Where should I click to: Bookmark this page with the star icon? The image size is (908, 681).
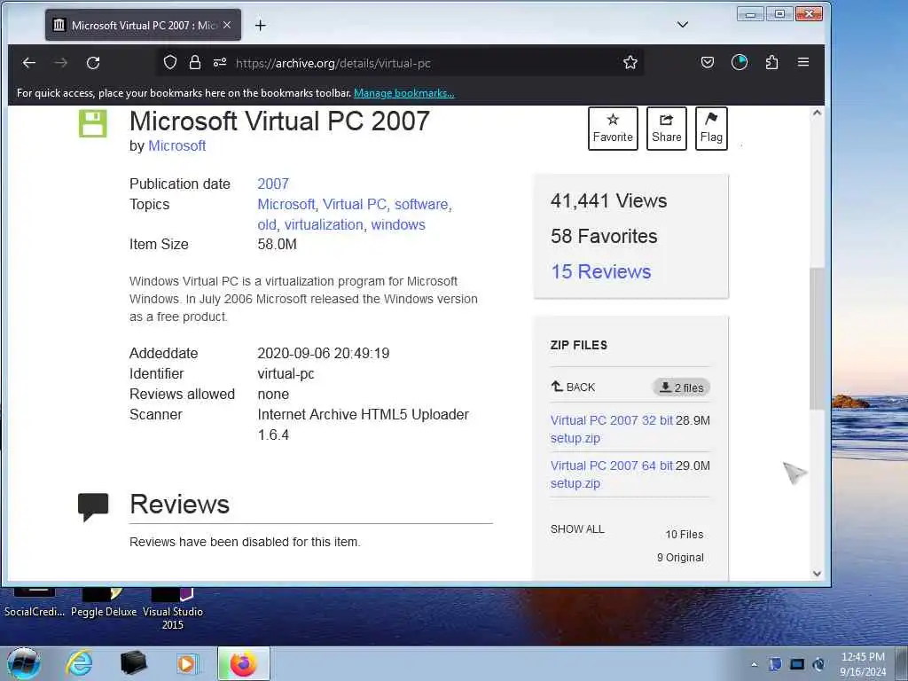(630, 63)
